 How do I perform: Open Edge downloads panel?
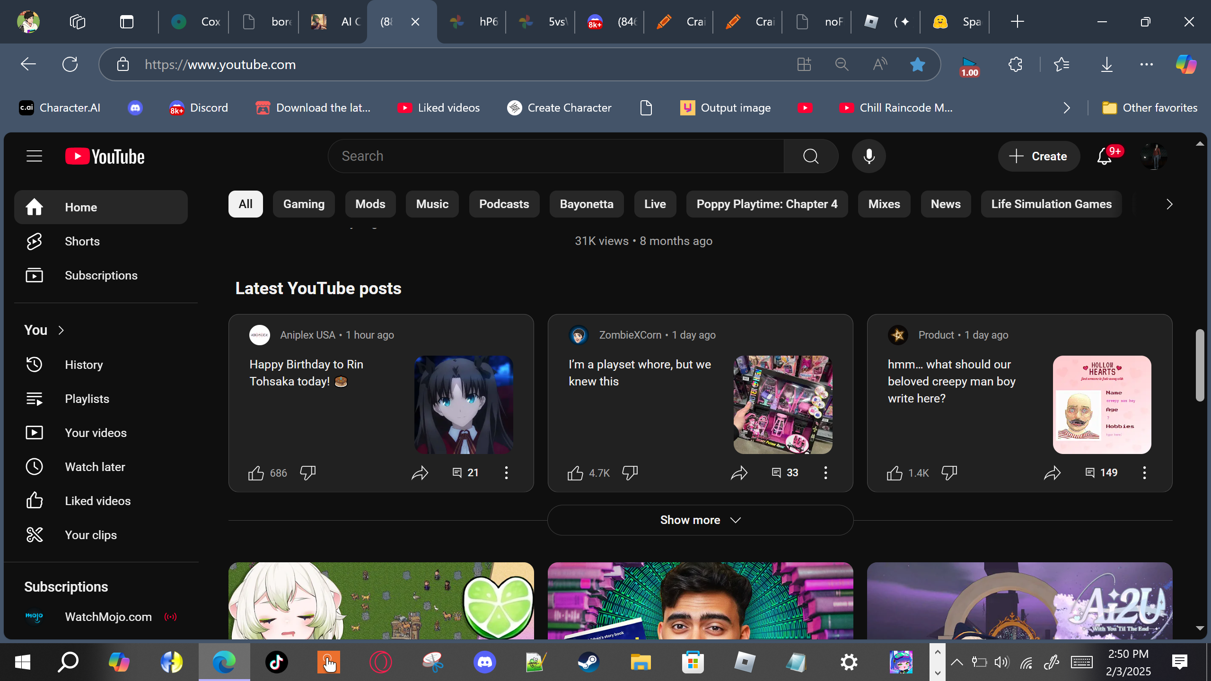coord(1107,64)
